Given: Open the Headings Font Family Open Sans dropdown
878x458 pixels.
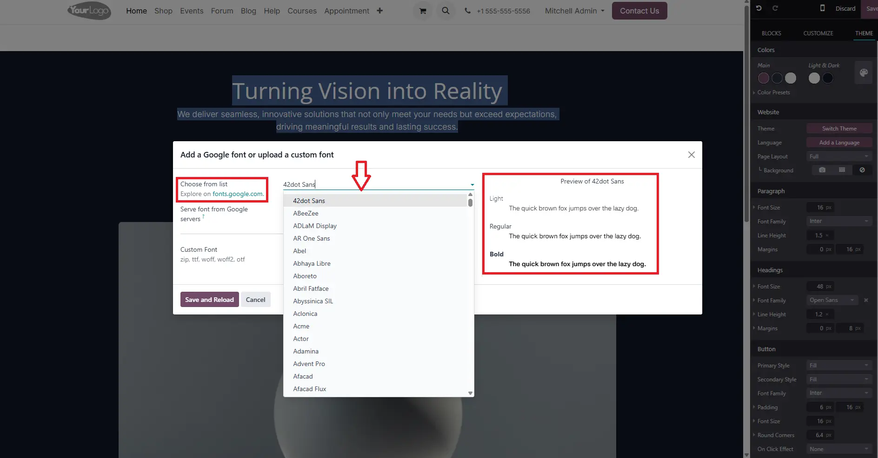Looking at the screenshot, I should pos(832,300).
